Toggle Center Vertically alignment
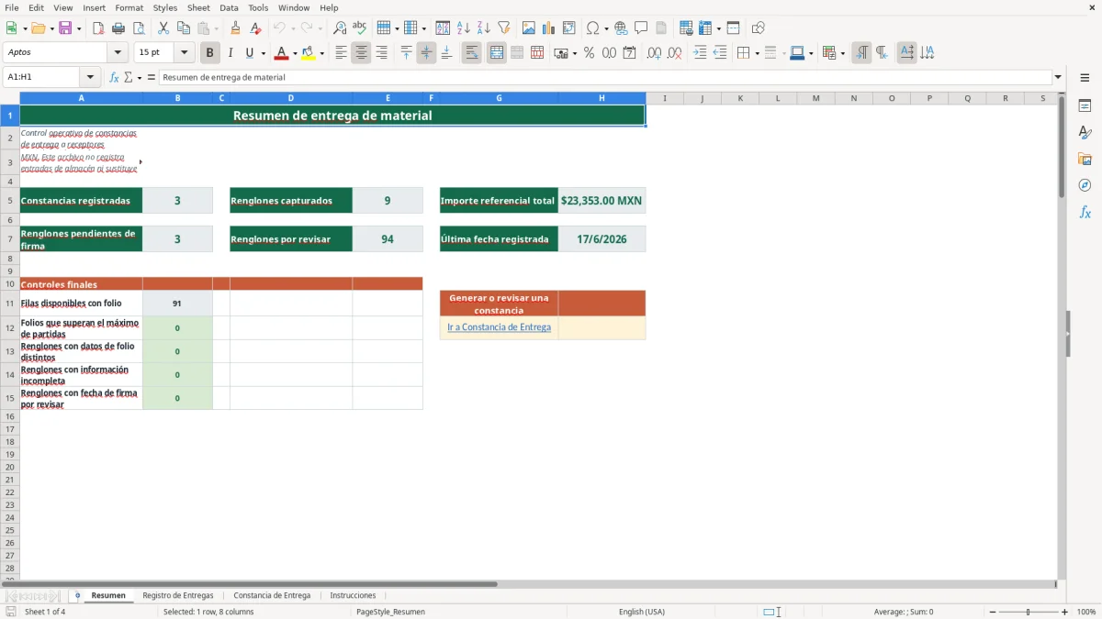The image size is (1102, 619). (x=426, y=53)
